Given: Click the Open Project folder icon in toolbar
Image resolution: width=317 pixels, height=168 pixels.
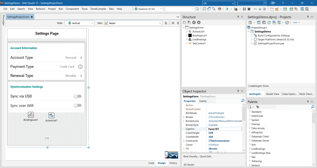Looking at the screenshot, I should click(x=277, y=9).
